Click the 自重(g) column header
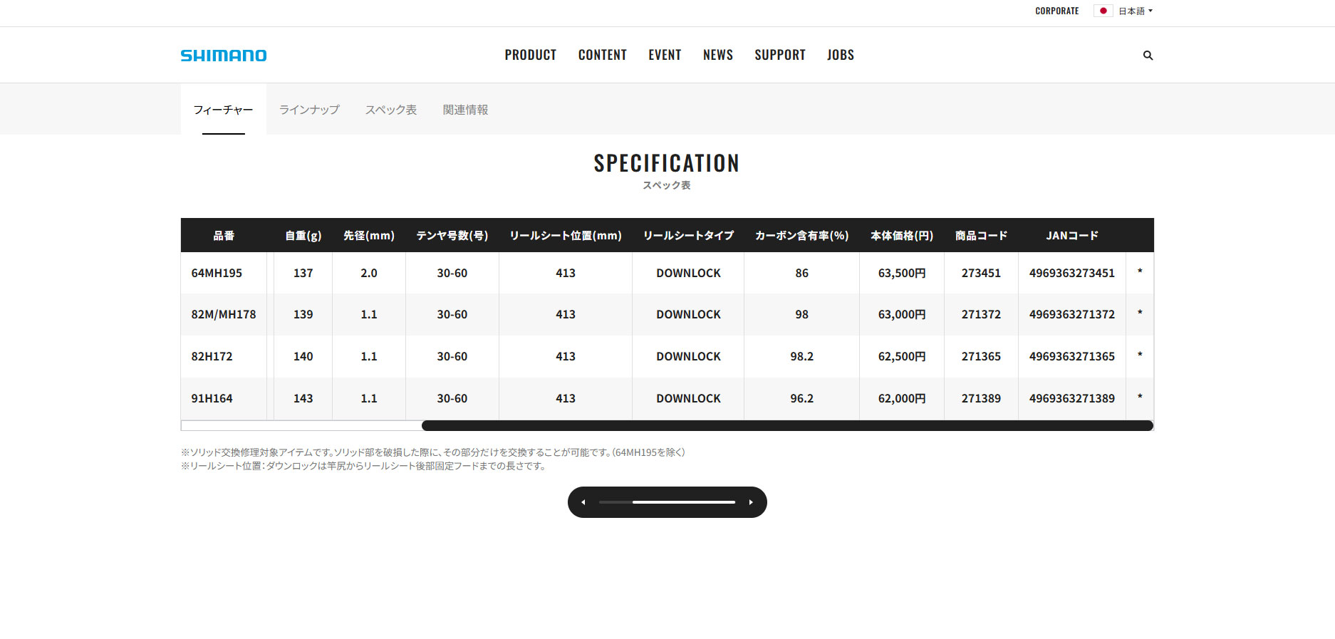1335x639 pixels. 303,236
